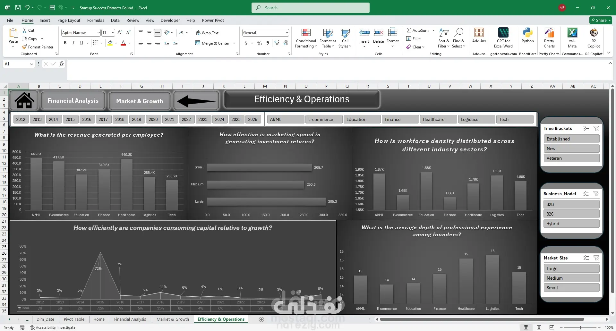The image size is (616, 331).
Task: Expand AutoSum dropdown arrow
Action: 433,30
